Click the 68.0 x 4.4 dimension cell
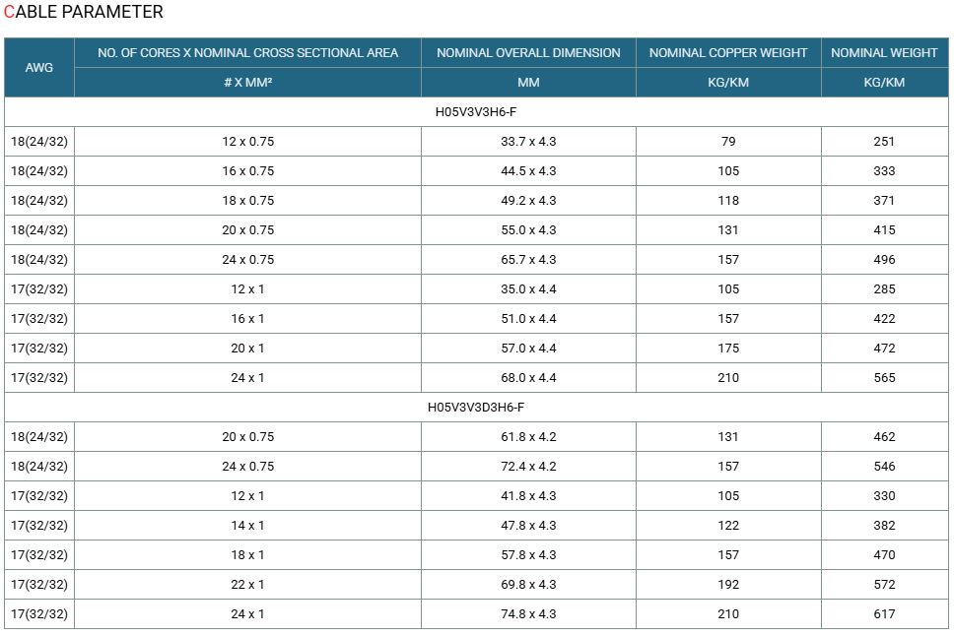Screen dimensions: 954x636 tap(528, 378)
